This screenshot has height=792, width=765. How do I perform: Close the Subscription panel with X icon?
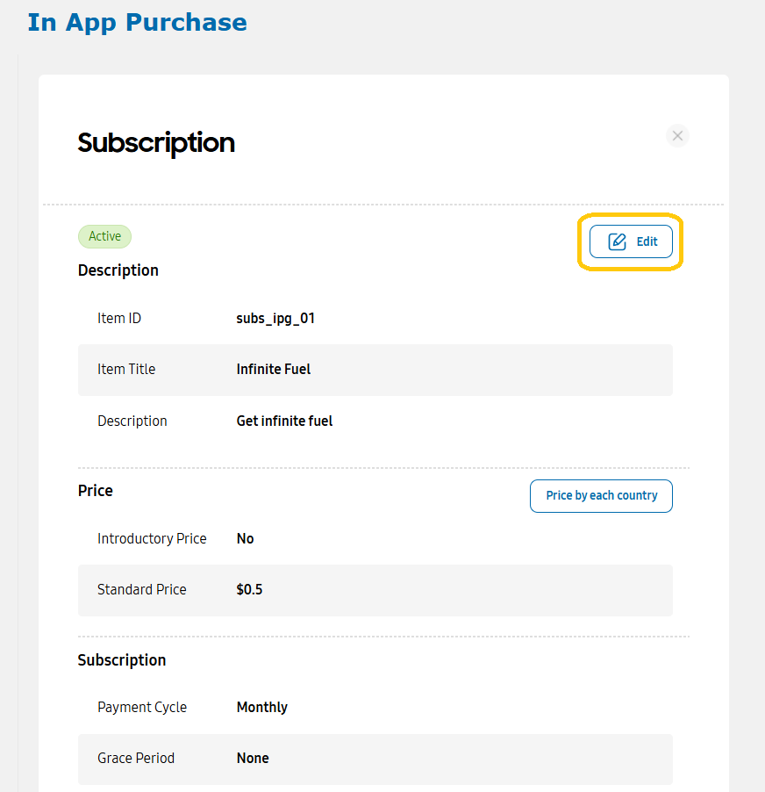tap(677, 136)
